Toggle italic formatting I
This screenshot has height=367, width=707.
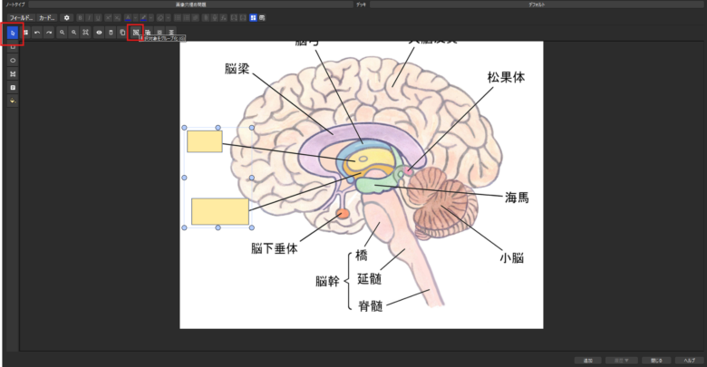[x=89, y=17]
